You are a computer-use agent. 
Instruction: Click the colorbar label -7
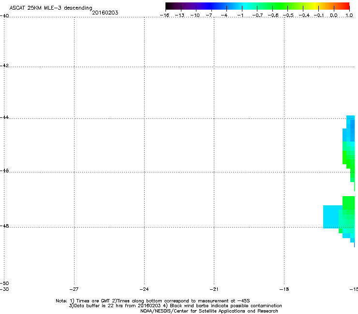209,15
